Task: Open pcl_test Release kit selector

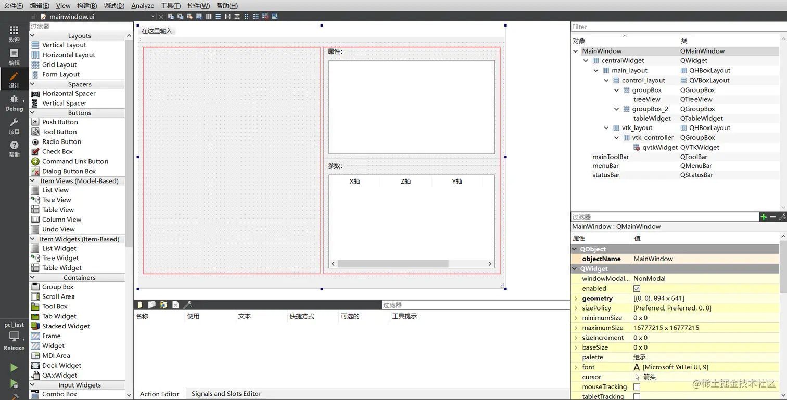Action: click(14, 336)
